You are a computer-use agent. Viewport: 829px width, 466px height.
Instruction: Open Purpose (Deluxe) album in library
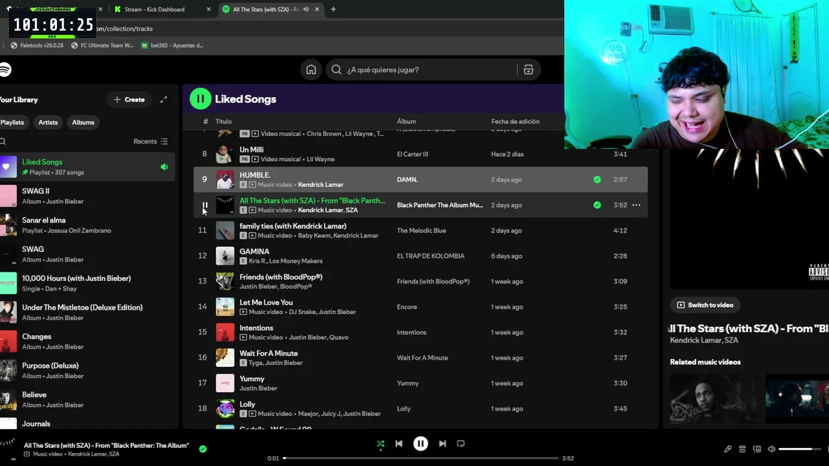[87, 371]
